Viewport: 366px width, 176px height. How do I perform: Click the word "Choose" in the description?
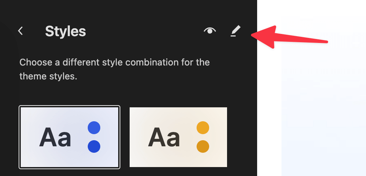(34, 62)
